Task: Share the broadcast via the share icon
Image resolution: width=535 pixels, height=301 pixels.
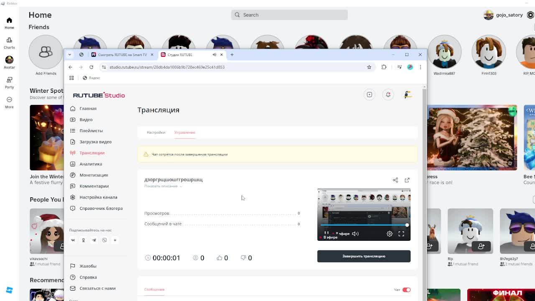Action: (x=395, y=180)
